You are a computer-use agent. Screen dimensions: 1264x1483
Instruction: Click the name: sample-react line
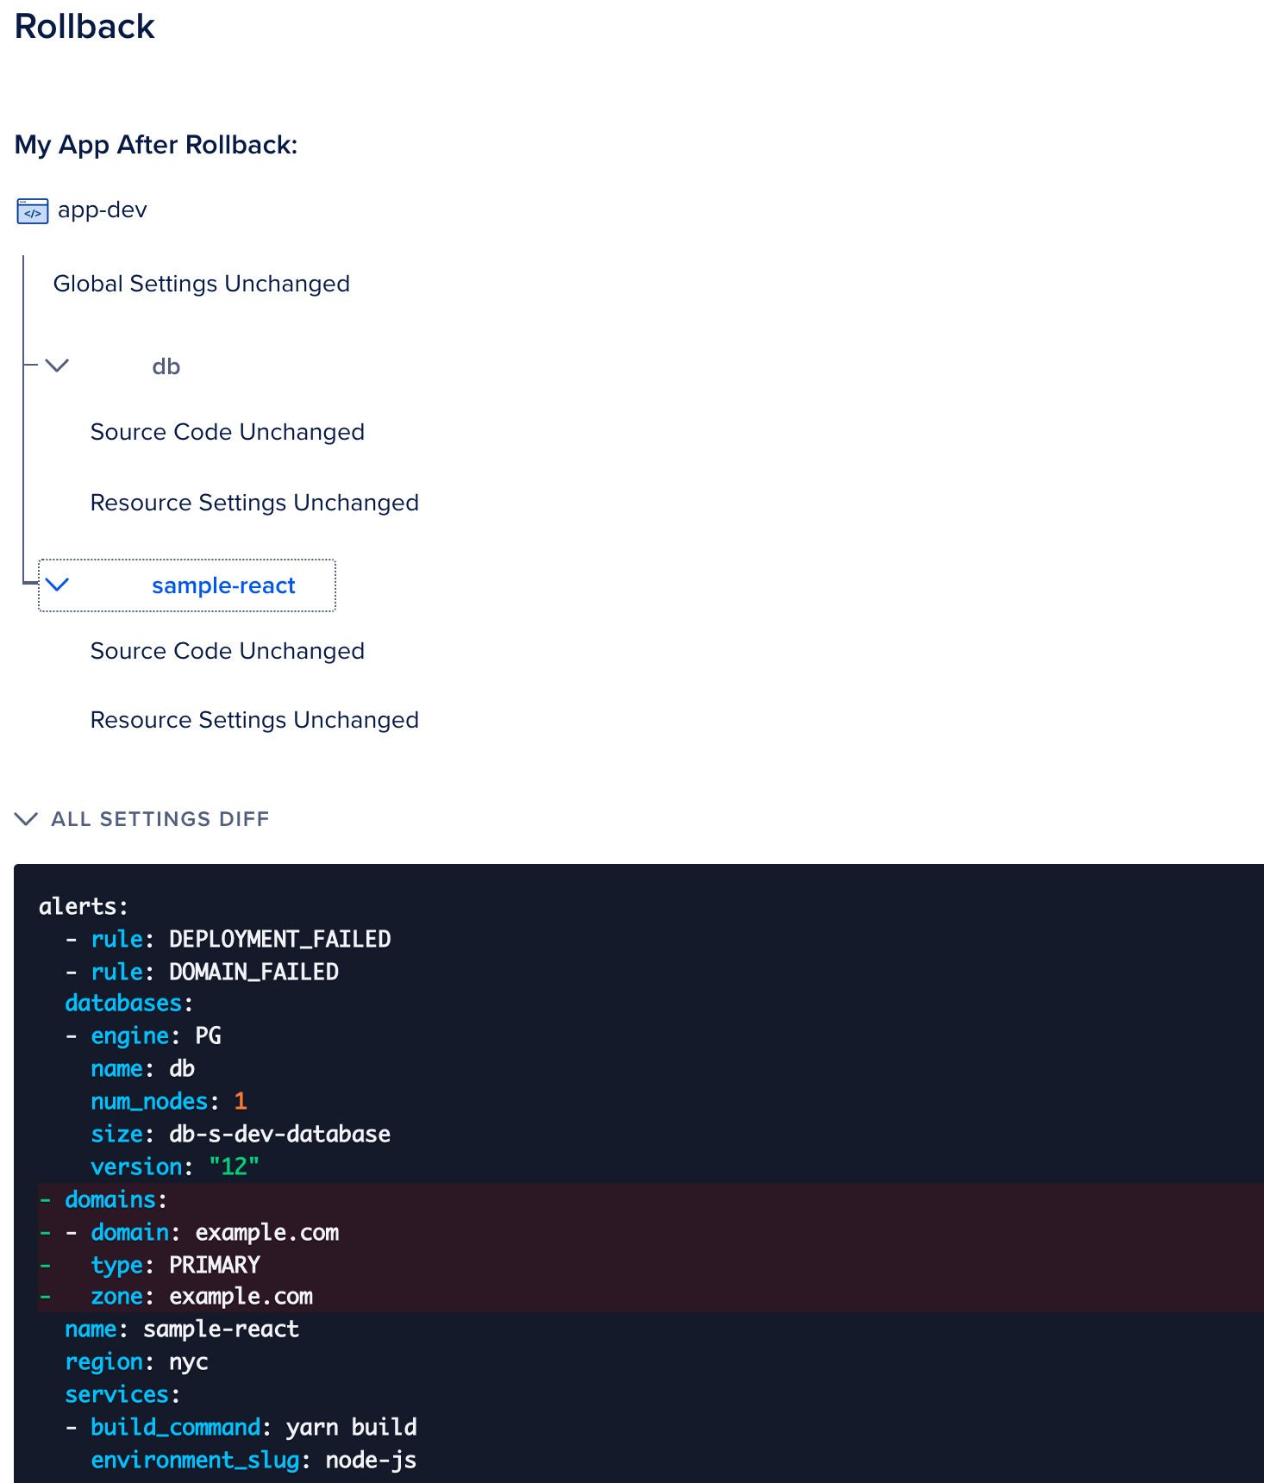(x=183, y=1329)
